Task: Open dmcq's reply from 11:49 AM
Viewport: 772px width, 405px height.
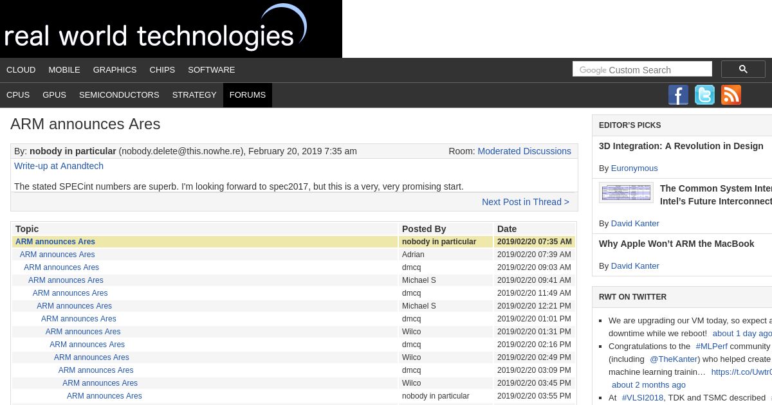Action: click(70, 293)
